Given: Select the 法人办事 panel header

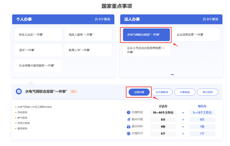Looking at the screenshot, I should [x=171, y=19].
